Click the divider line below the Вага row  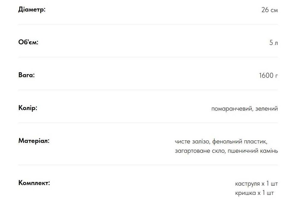click(x=148, y=90)
